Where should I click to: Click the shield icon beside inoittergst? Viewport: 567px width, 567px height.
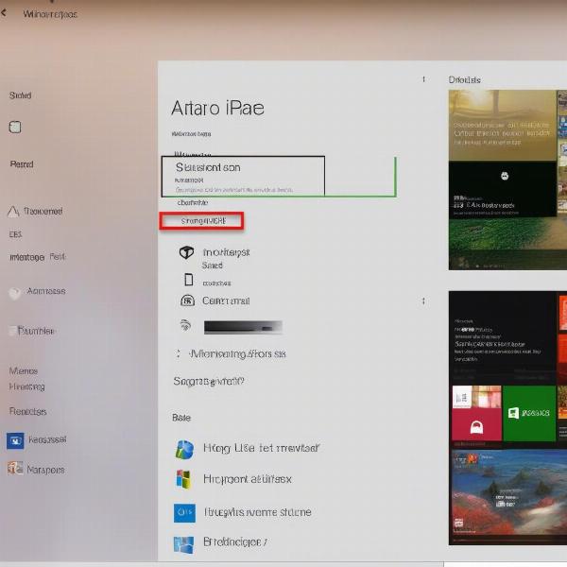(x=186, y=252)
